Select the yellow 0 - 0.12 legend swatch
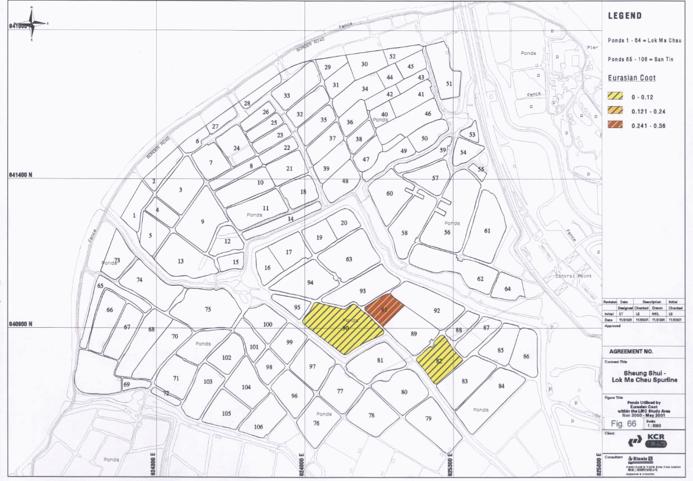693x481 pixels. 615,97
